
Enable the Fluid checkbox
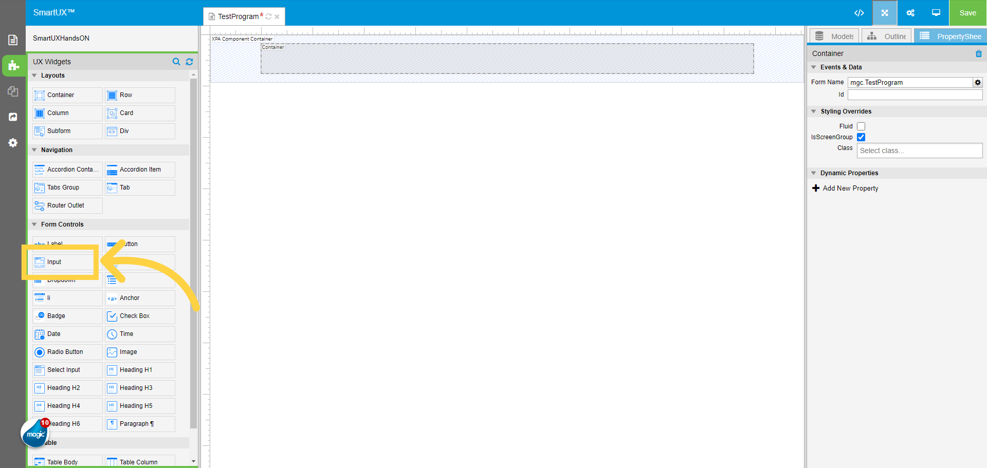click(x=861, y=126)
